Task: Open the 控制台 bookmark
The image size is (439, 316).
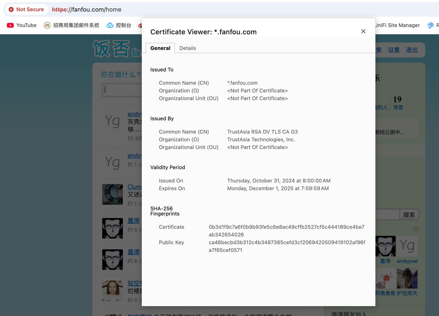Action: 119,25
